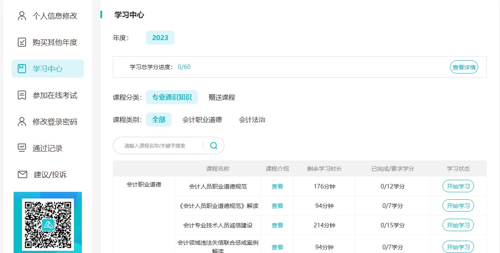Click the course name search field
Viewport: 500px width, 253px height.
pos(161,146)
